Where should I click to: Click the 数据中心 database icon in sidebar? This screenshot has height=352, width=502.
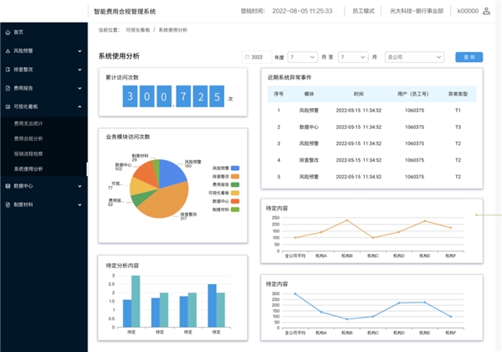[x=8, y=185]
